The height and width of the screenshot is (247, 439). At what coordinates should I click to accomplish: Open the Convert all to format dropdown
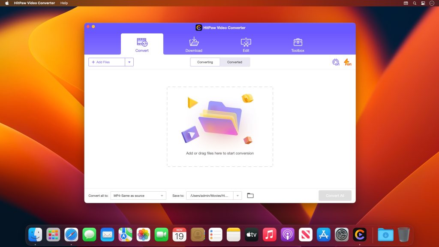[x=137, y=195]
